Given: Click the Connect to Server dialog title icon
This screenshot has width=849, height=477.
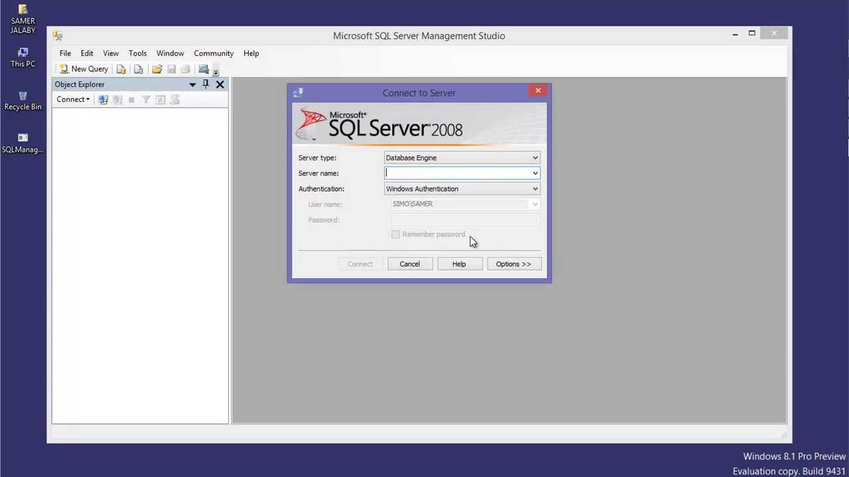Looking at the screenshot, I should (298, 93).
